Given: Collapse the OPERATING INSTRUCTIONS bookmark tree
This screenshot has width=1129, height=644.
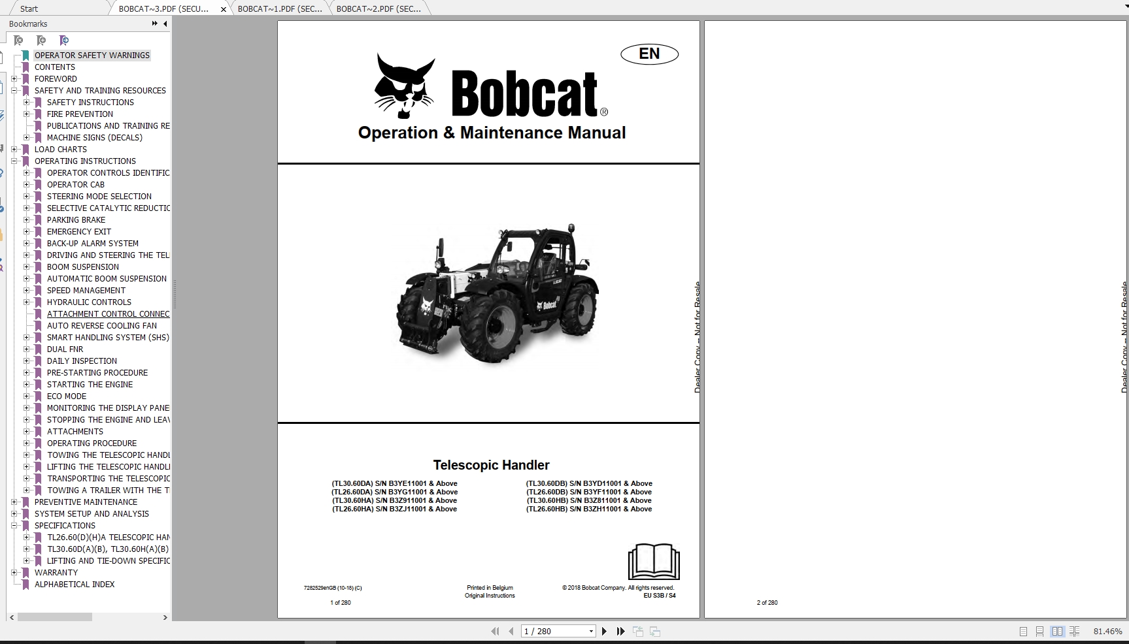Looking at the screenshot, I should (15, 161).
